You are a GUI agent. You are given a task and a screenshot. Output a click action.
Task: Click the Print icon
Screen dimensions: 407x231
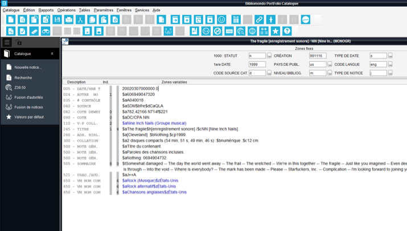pyautogui.click(x=68, y=19)
